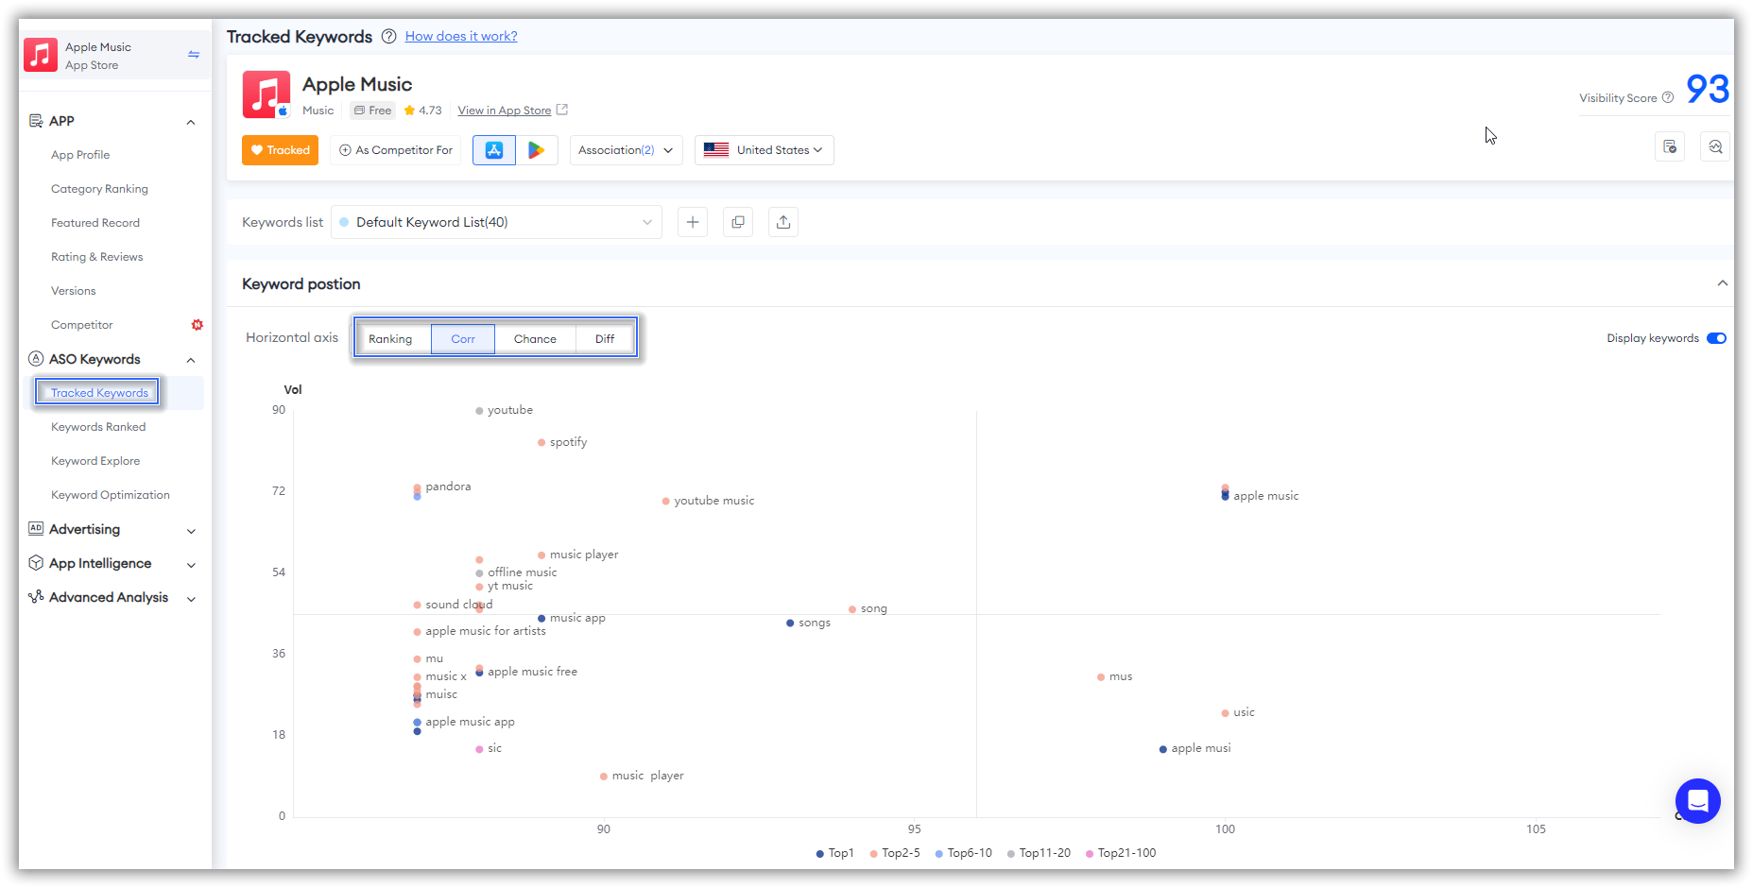The image size is (1753, 888).
Task: Toggle the Top2-5 legend entry
Action: (895, 853)
